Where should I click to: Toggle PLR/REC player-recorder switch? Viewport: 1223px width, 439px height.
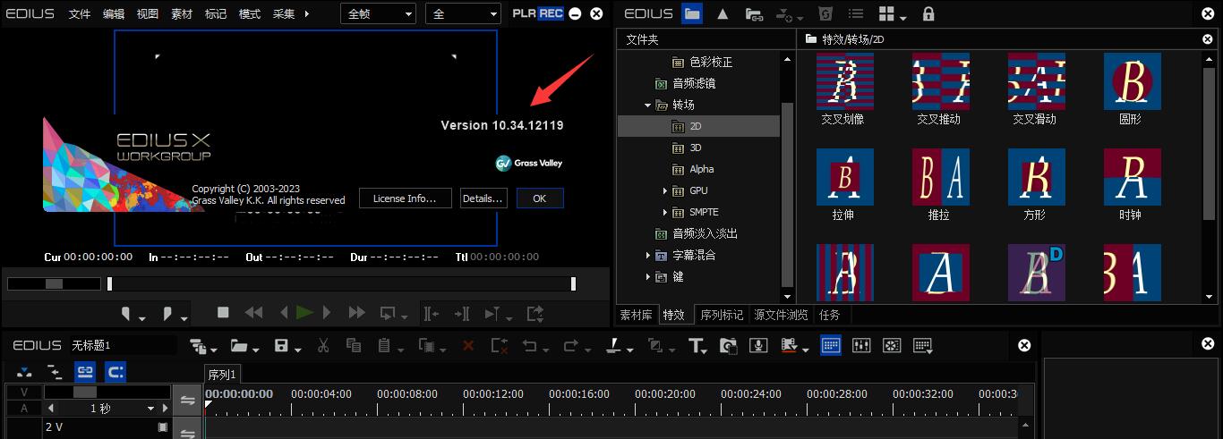537,13
